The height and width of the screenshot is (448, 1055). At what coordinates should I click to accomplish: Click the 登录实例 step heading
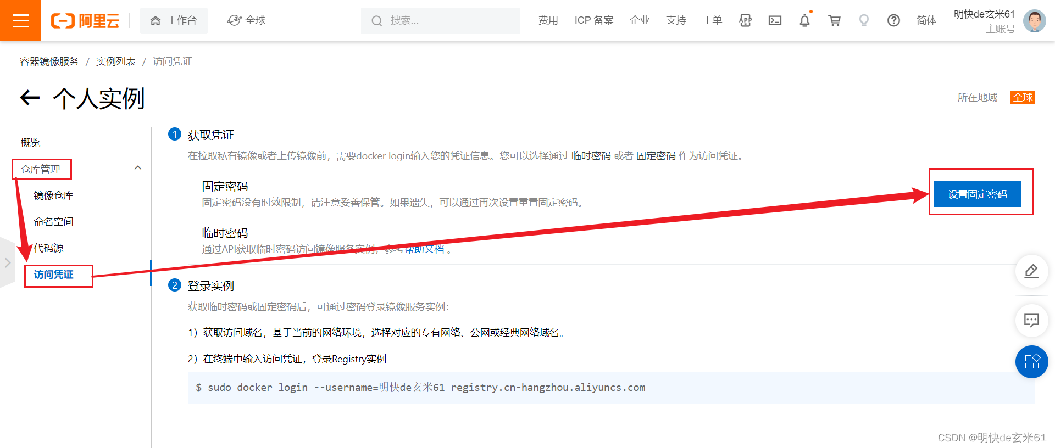point(211,286)
